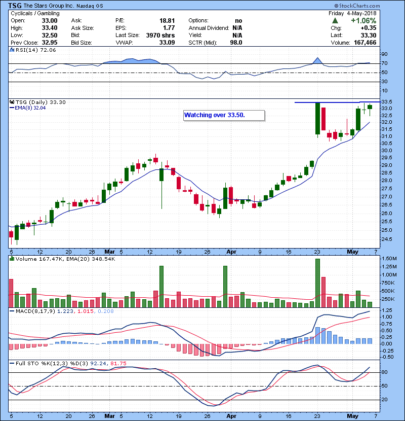
Task: Click the Options value 'no'
Action: 238,21
